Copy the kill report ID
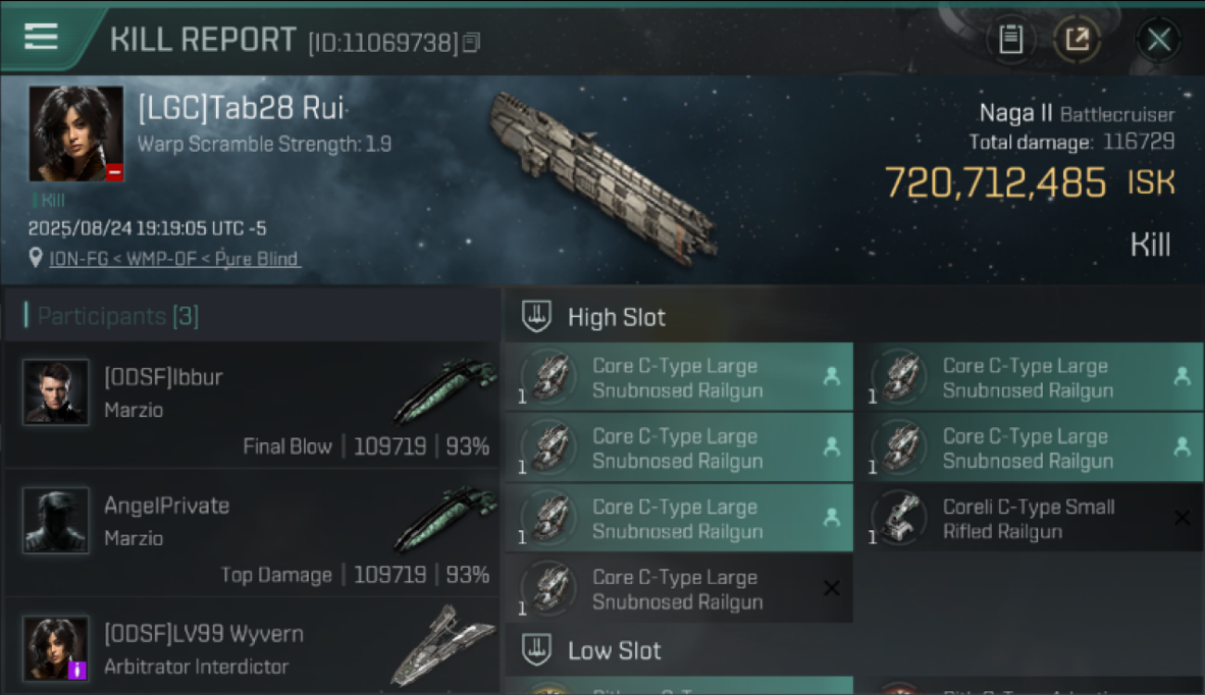 (x=472, y=42)
